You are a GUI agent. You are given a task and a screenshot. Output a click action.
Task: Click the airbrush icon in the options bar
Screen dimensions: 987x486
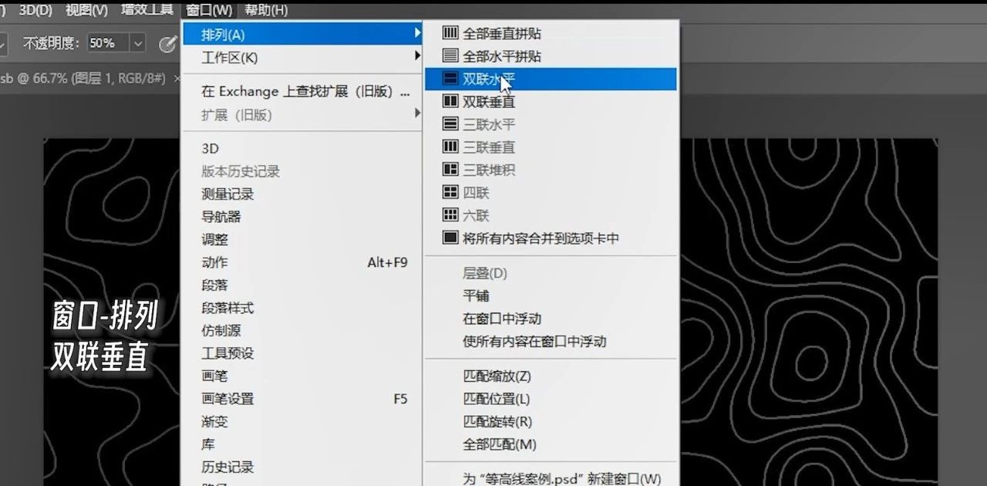(x=168, y=43)
